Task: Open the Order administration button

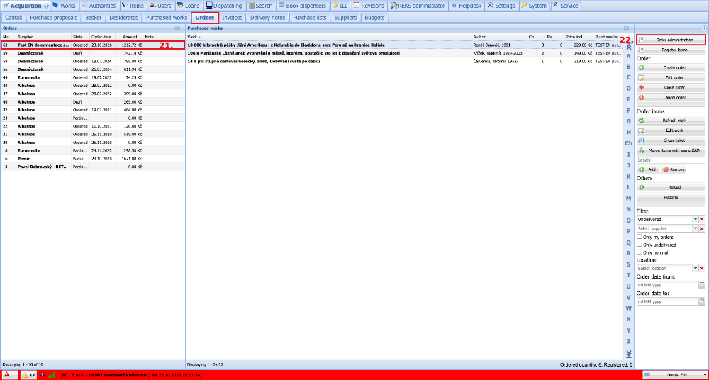Action: [671, 40]
